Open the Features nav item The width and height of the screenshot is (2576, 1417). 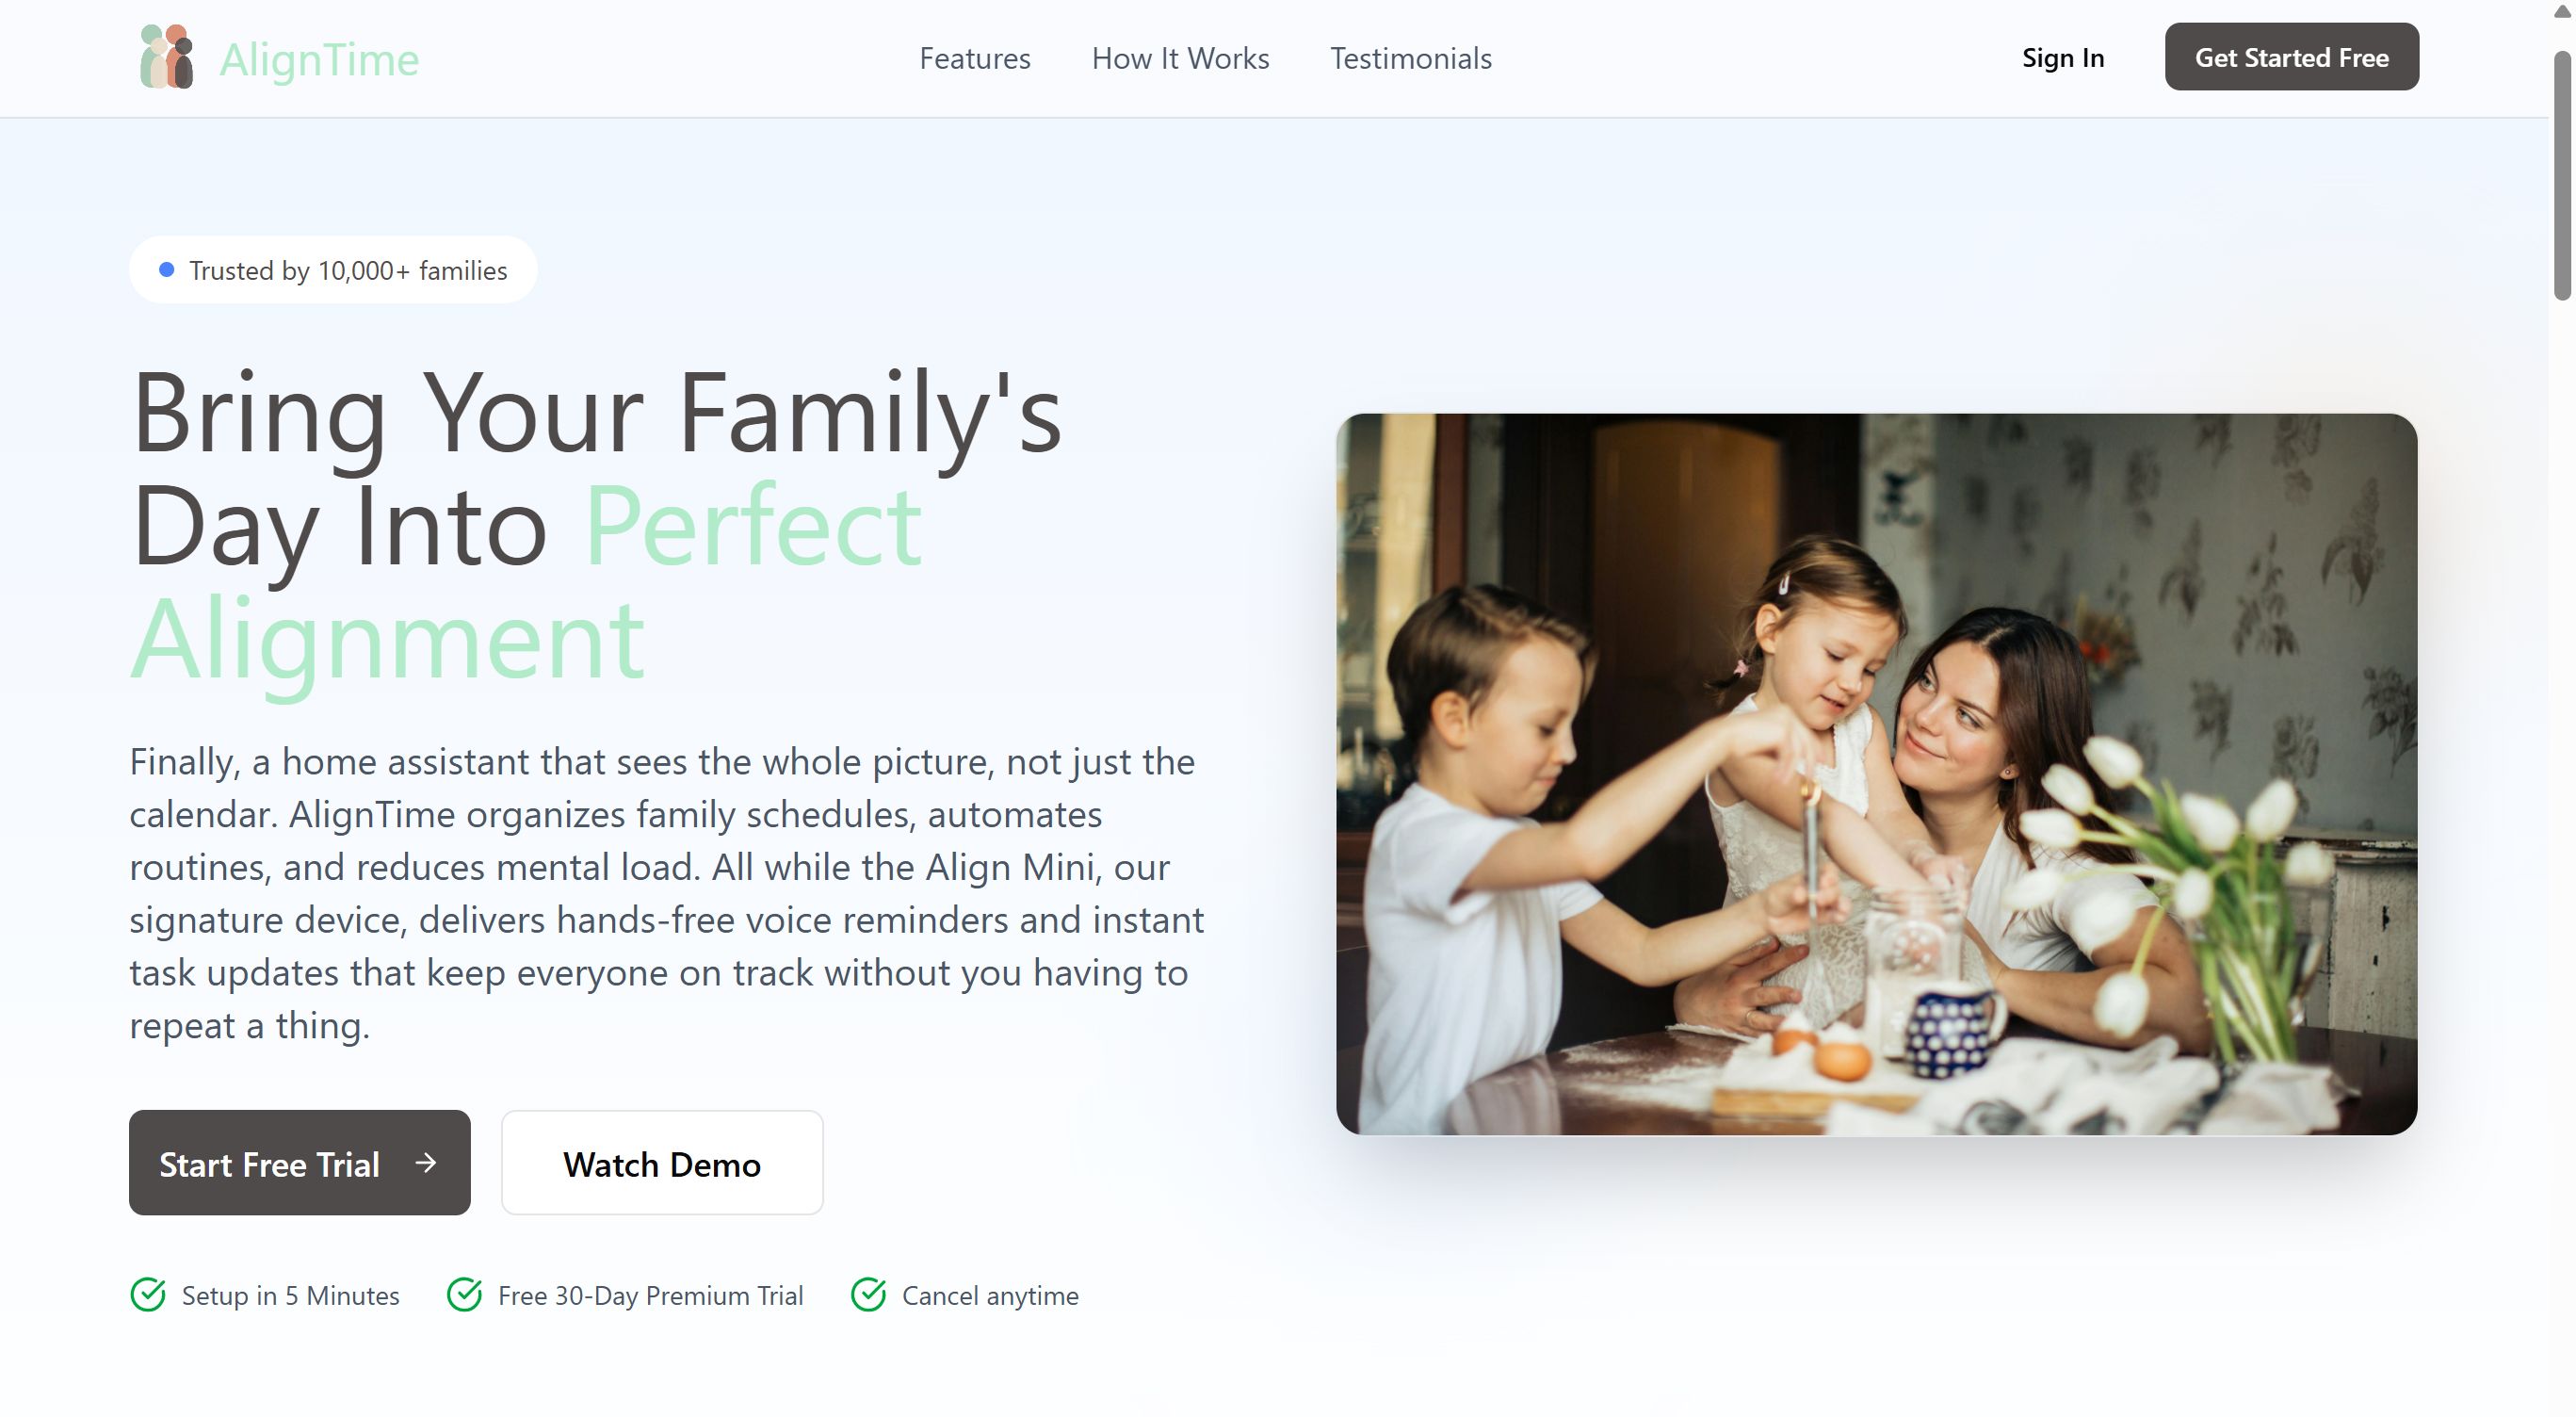(974, 58)
